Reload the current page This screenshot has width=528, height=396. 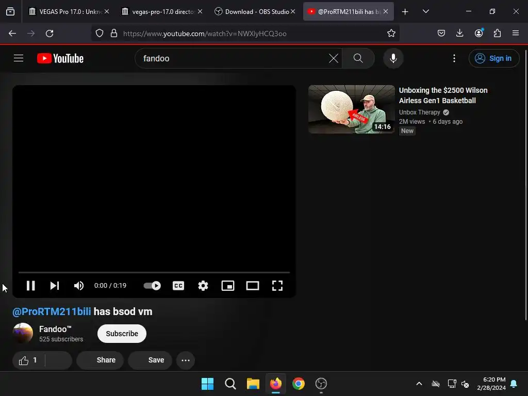point(49,34)
